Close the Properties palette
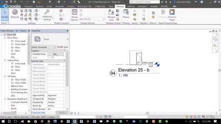The height and width of the screenshot is (124, 221). pos(67,31)
